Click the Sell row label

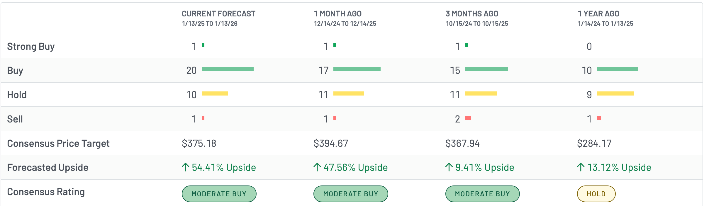15,119
